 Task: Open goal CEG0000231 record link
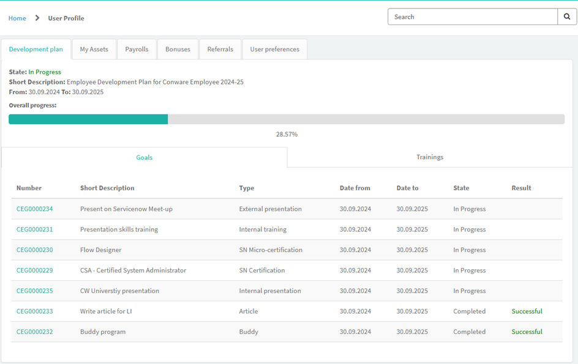tap(34, 229)
